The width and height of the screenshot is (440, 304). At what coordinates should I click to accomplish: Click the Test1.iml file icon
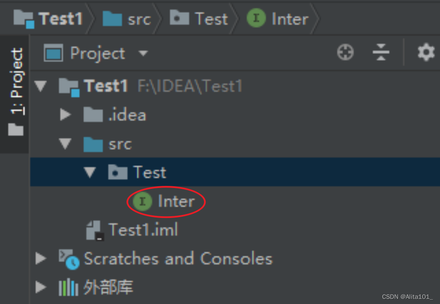[x=95, y=230]
